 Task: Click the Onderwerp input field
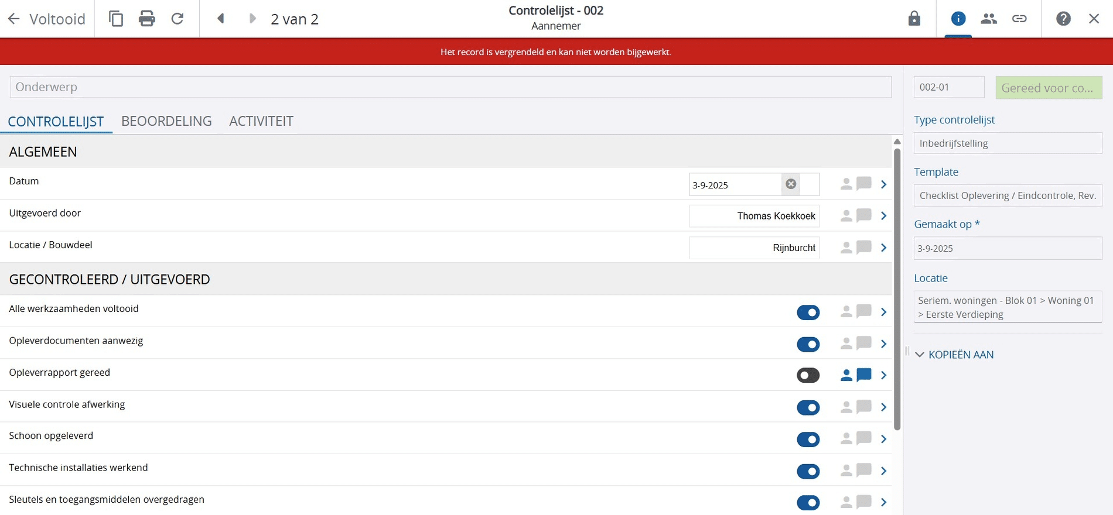click(450, 87)
